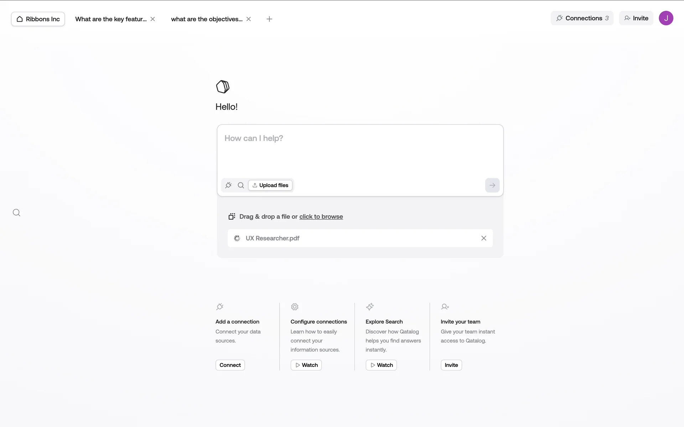This screenshot has height=427, width=684.
Task: Go to Ribbons Inc home
Action: [38, 19]
